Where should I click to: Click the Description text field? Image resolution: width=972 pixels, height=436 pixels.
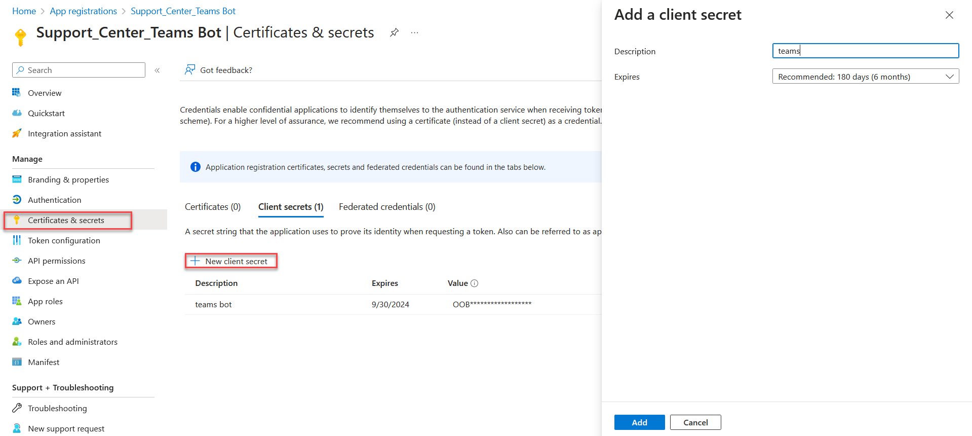[865, 51]
